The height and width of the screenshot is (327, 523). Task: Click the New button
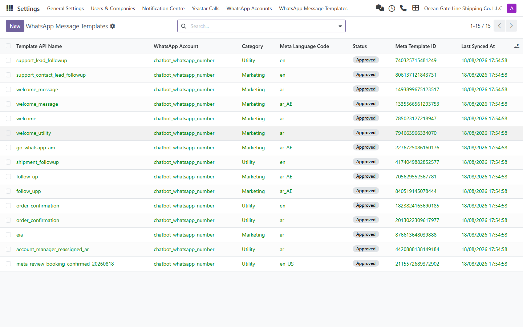(15, 26)
